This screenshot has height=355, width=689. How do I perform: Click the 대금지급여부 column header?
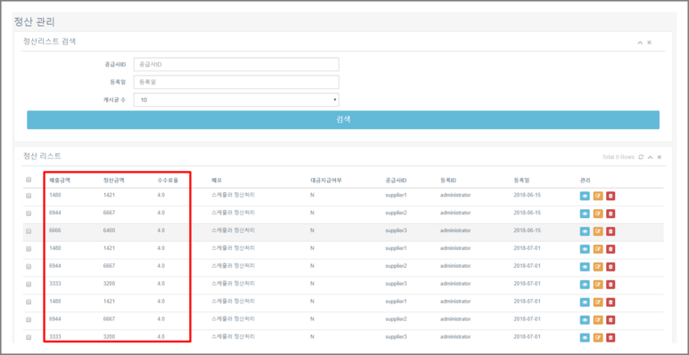coord(325,180)
